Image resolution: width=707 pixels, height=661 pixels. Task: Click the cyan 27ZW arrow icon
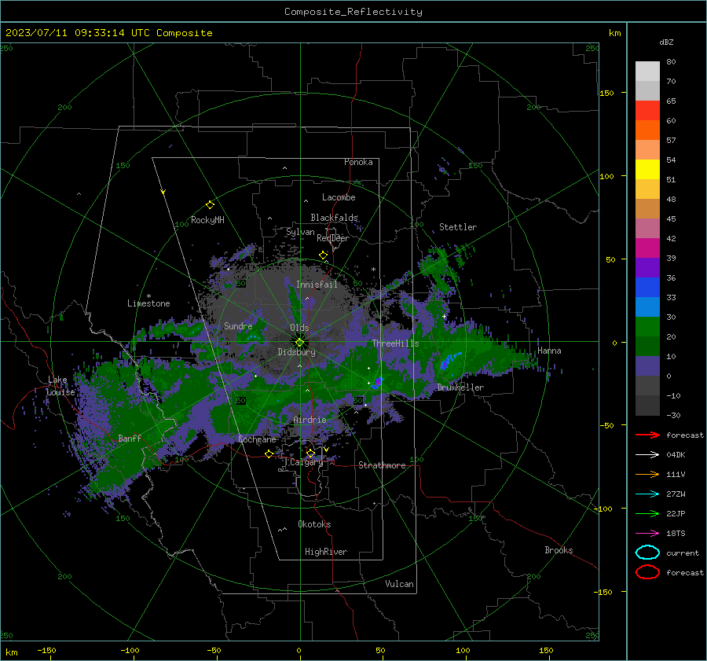pyautogui.click(x=647, y=494)
